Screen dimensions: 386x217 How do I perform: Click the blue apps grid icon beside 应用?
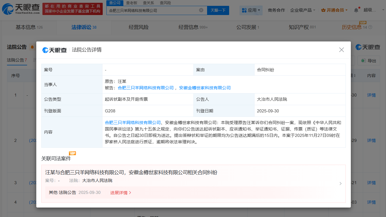(x=244, y=10)
